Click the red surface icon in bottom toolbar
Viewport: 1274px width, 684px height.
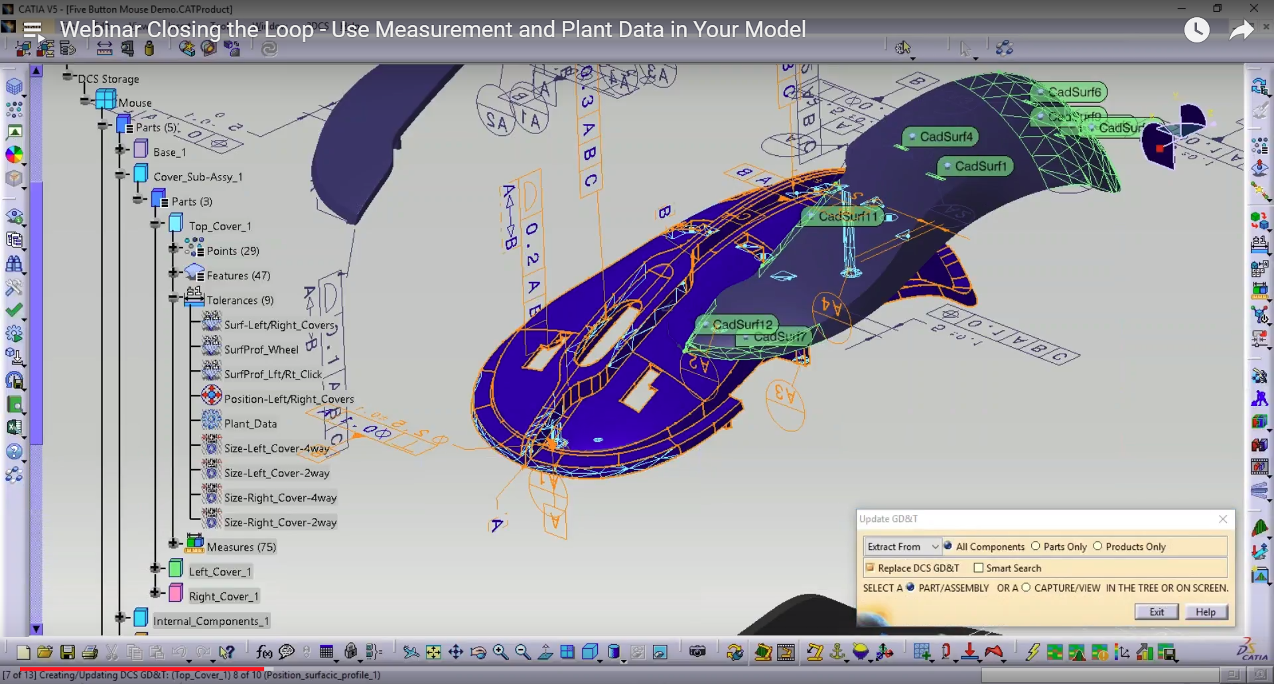click(993, 652)
